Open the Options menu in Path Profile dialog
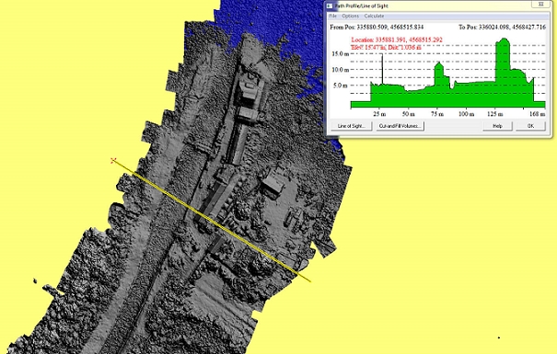The height and width of the screenshot is (354, 557). 350,16
